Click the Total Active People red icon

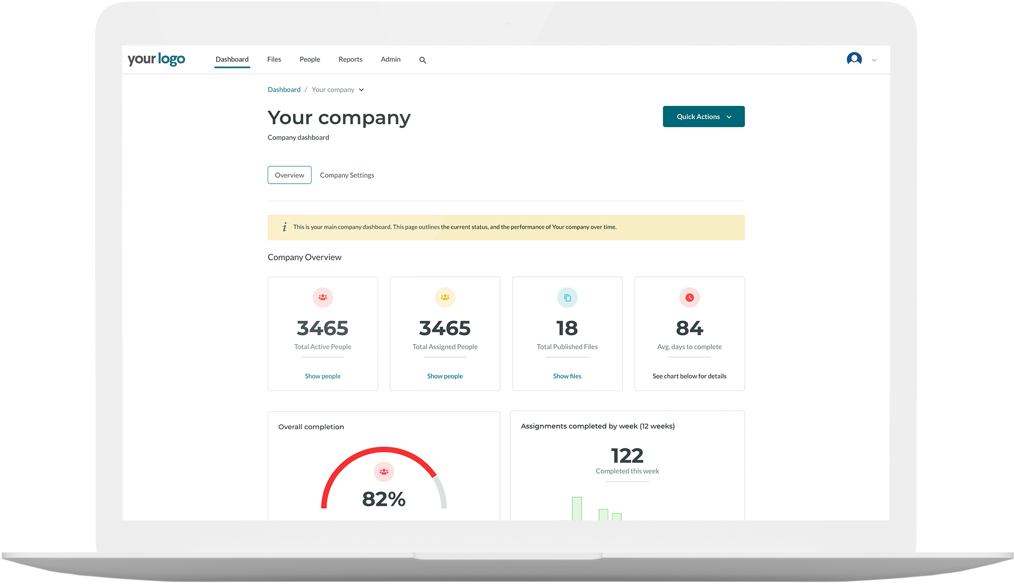[323, 297]
